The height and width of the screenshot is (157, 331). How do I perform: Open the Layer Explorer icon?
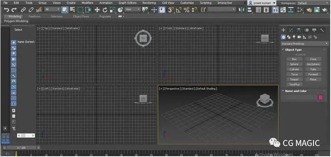pos(266,10)
